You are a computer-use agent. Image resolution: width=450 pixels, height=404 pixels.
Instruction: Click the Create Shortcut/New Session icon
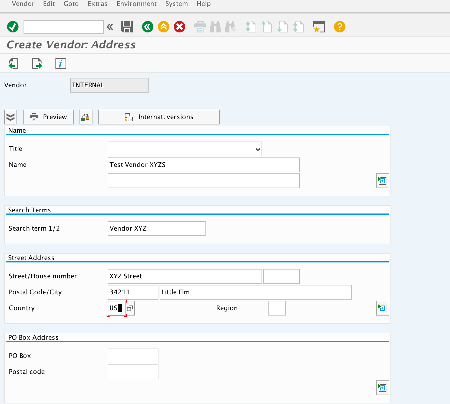point(319,27)
